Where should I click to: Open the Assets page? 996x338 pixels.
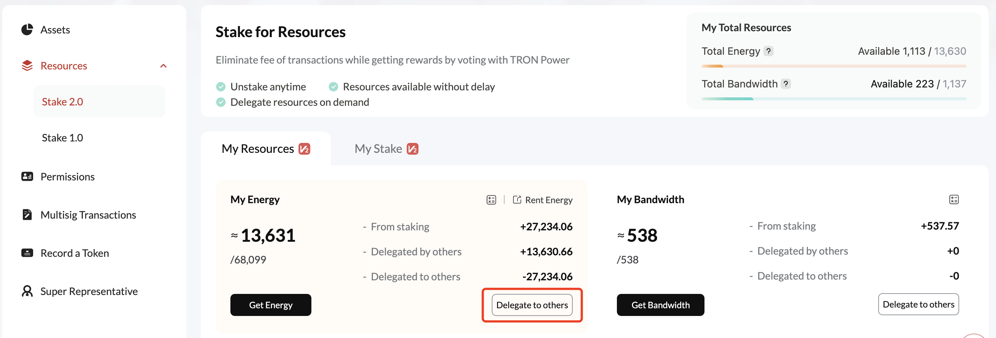[x=55, y=30]
